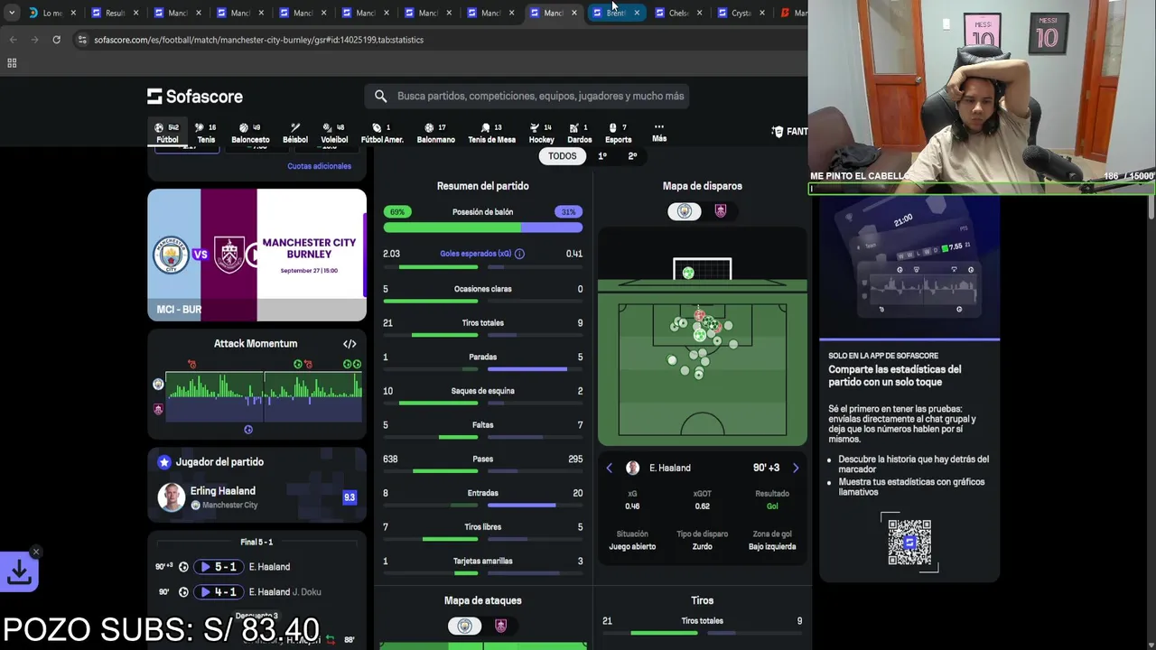1156x650 pixels.
Task: Play the 4-1 goal video highlight
Action: [x=219, y=592]
